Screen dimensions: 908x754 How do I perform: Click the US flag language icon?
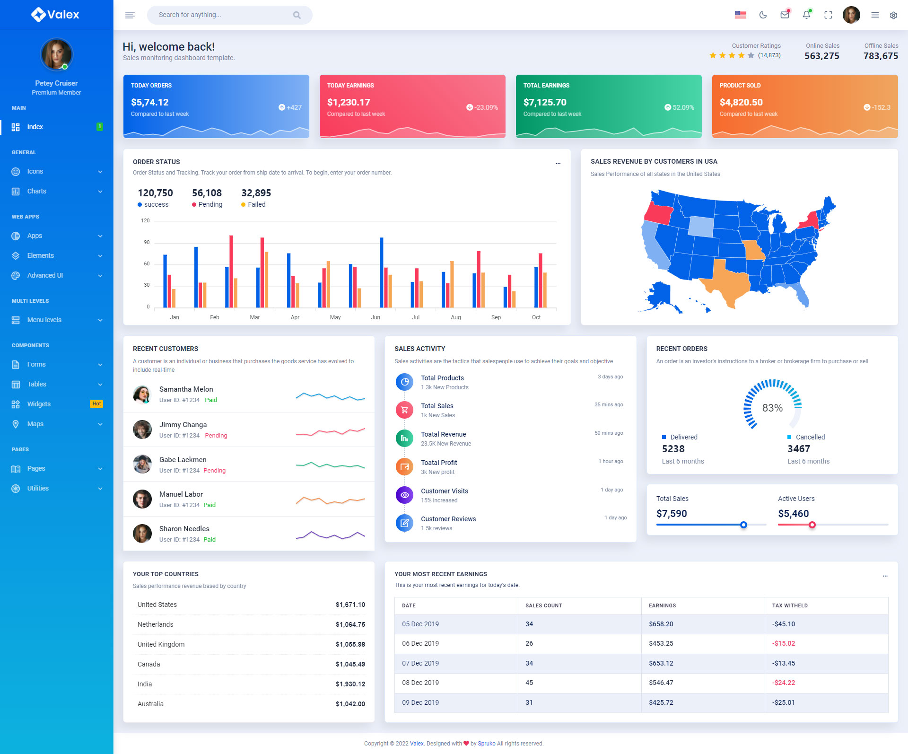pyautogui.click(x=741, y=15)
